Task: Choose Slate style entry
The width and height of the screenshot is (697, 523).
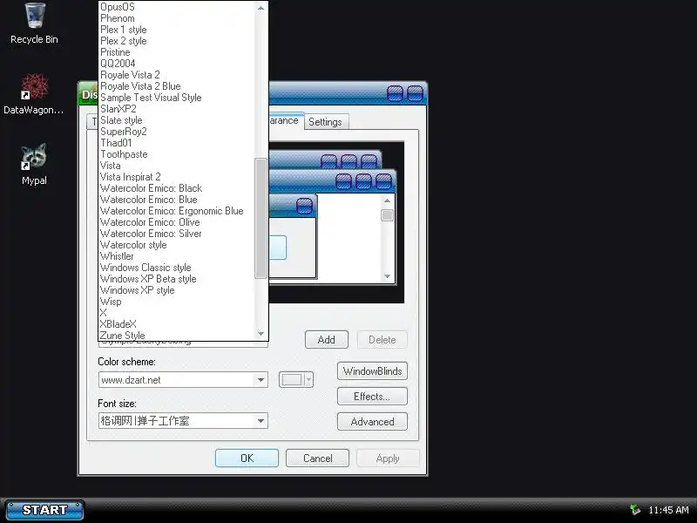Action: pyautogui.click(x=177, y=120)
